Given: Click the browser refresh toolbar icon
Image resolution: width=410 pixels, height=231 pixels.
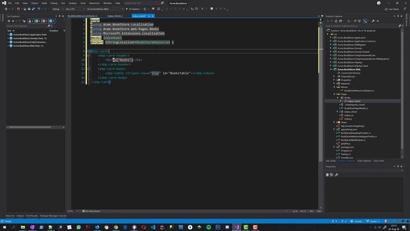Looking at the screenshot, I should click(145, 9).
